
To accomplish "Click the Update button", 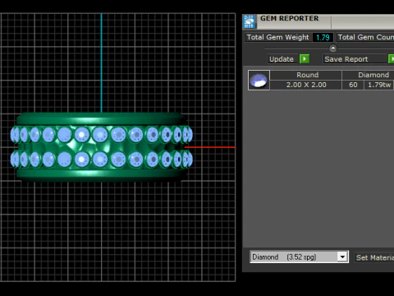I will [x=282, y=59].
